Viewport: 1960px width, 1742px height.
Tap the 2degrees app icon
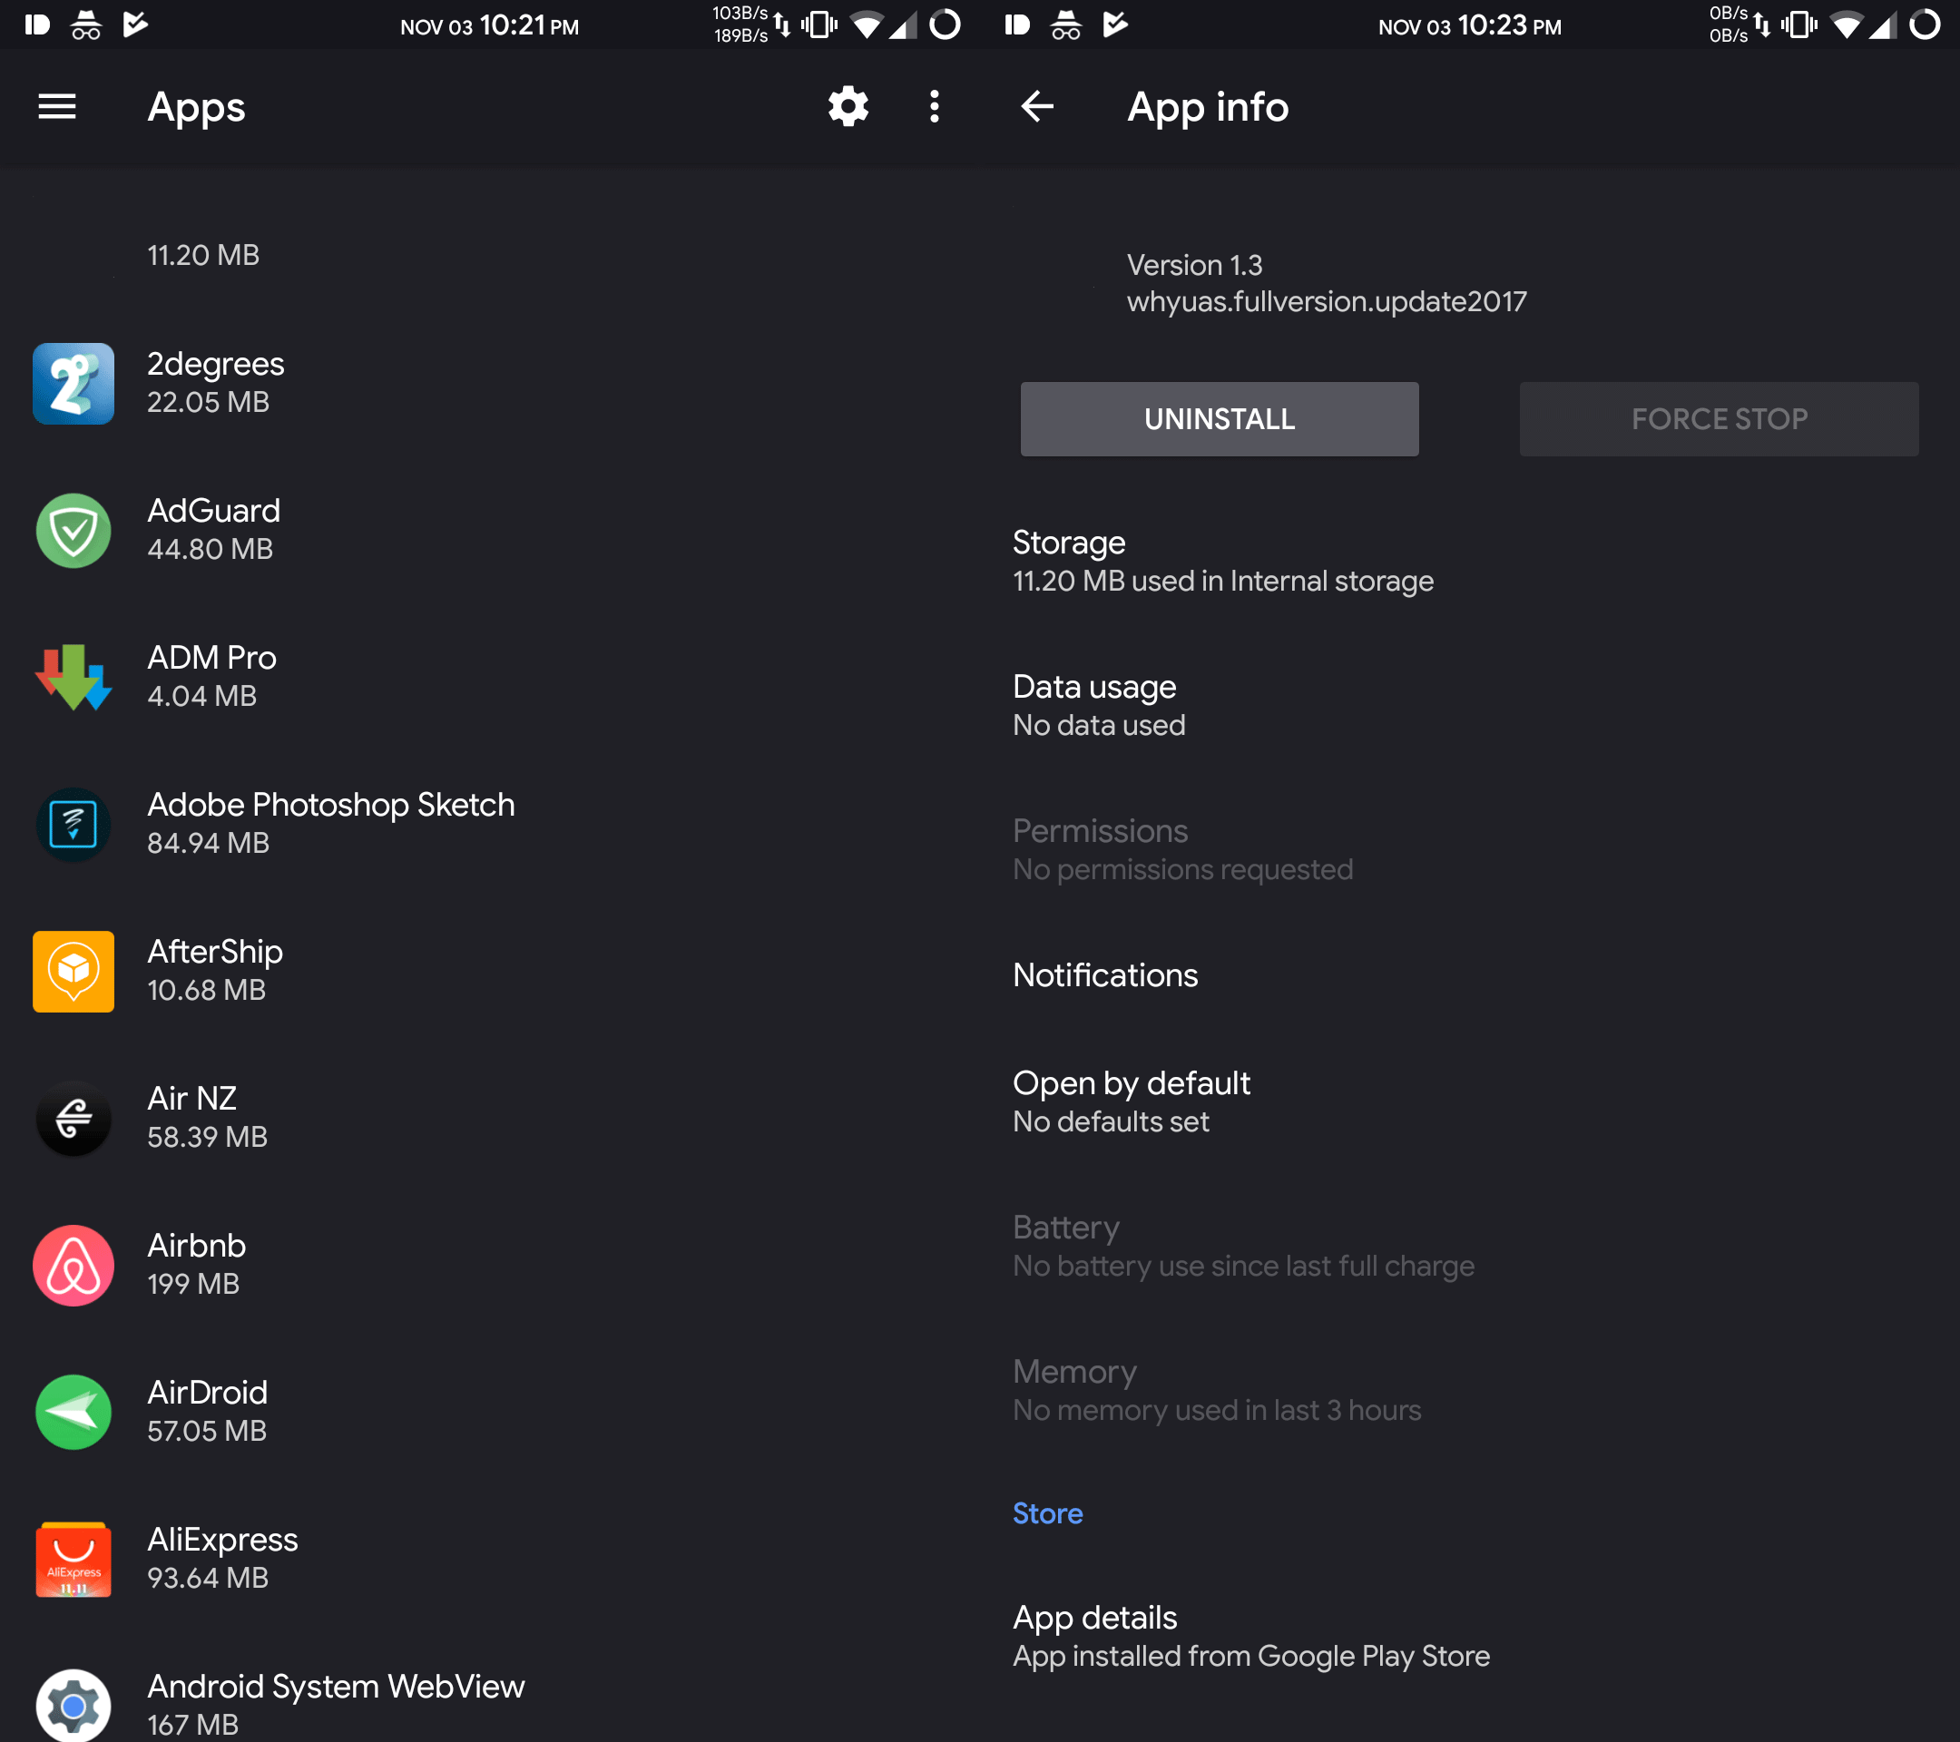pos(73,384)
